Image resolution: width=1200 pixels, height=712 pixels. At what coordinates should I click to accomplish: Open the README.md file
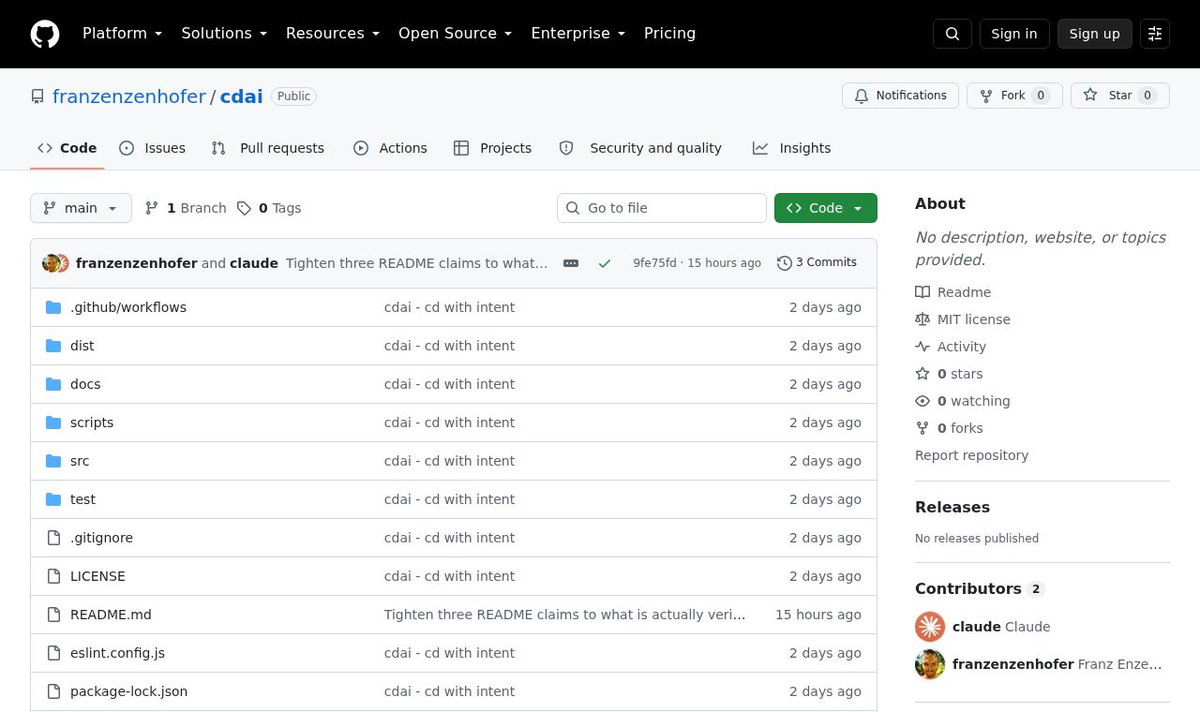(x=111, y=615)
